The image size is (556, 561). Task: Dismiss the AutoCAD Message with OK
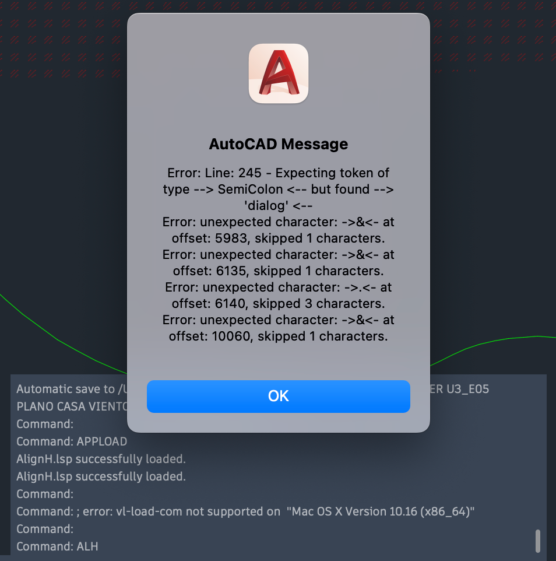(278, 396)
